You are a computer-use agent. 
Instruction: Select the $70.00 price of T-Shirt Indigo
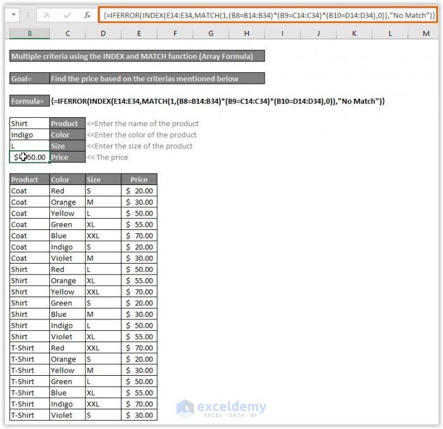click(139, 404)
